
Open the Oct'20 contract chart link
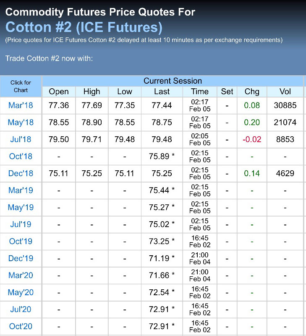[x=21, y=326]
